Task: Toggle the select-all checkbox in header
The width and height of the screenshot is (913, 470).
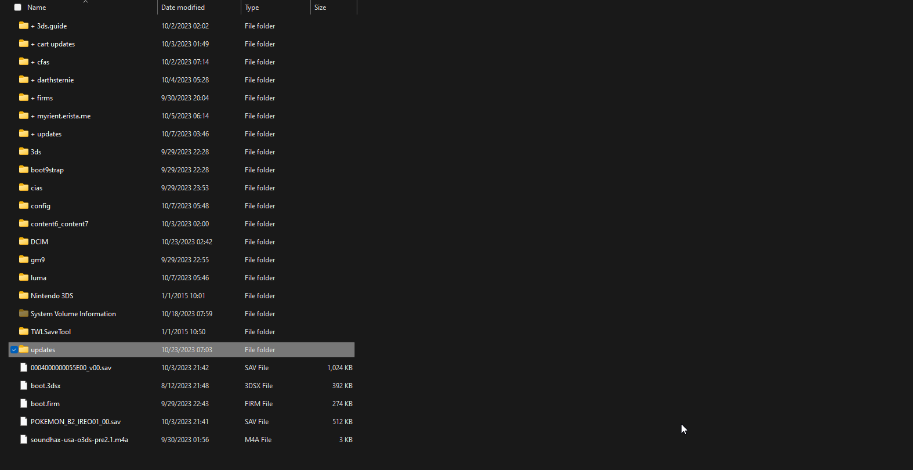Action: (x=17, y=8)
